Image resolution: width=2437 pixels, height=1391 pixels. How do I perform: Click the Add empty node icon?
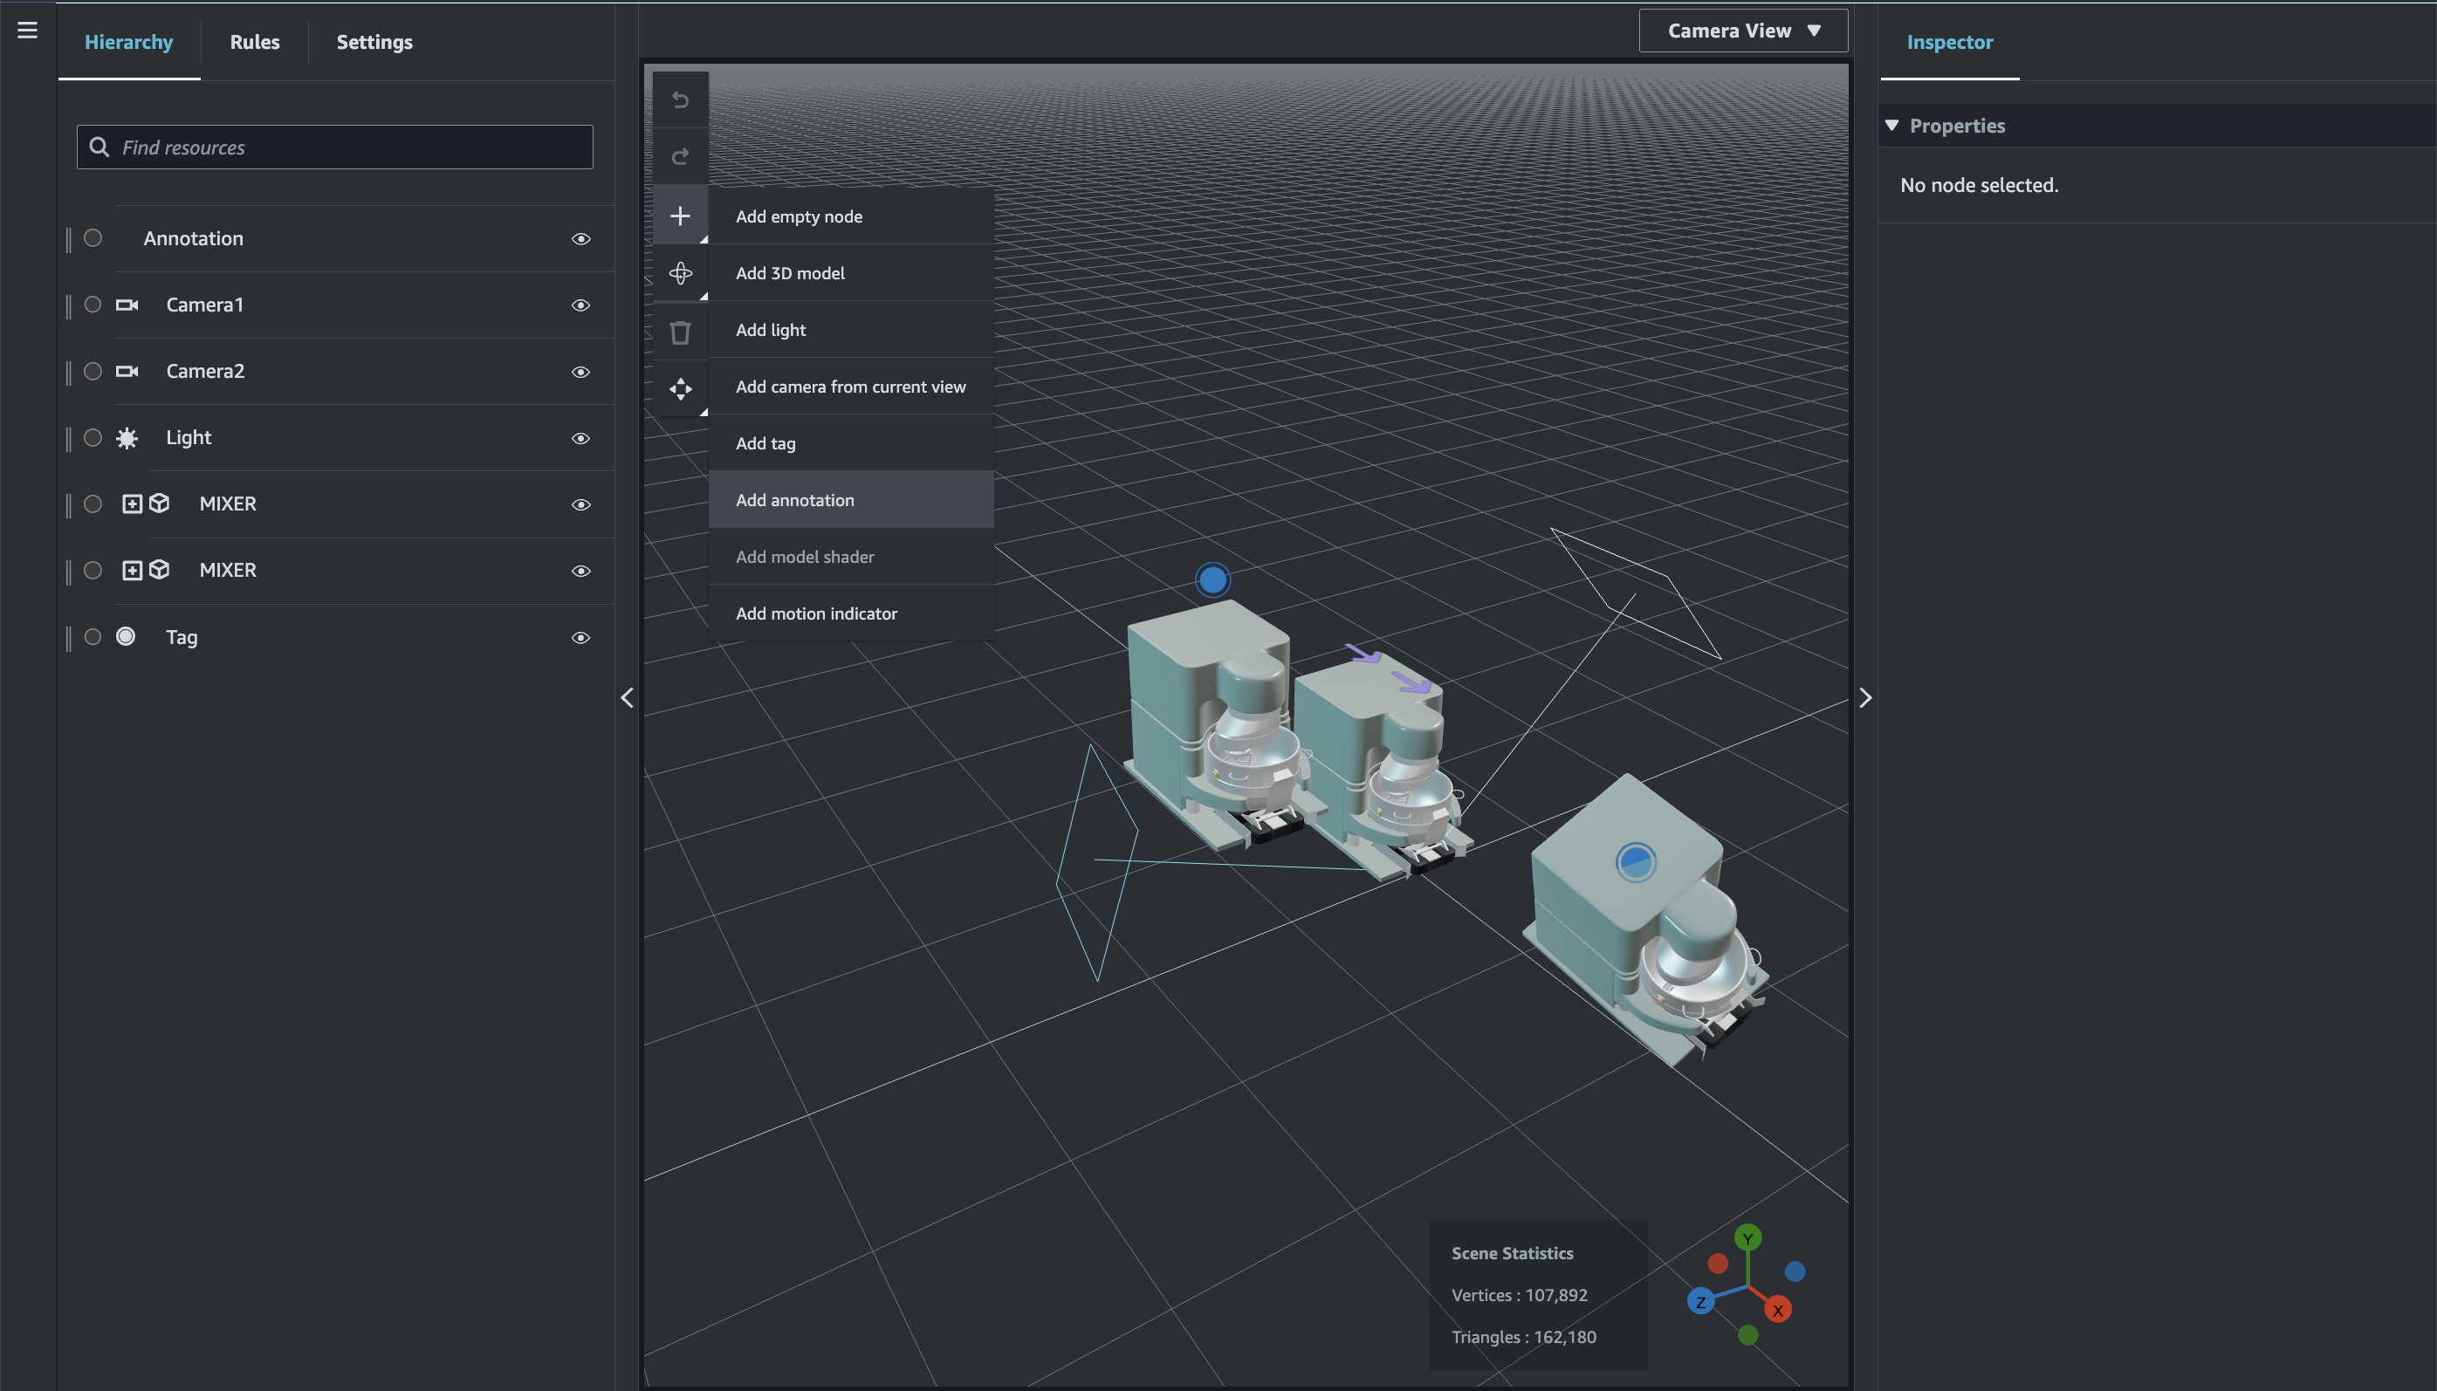681,215
